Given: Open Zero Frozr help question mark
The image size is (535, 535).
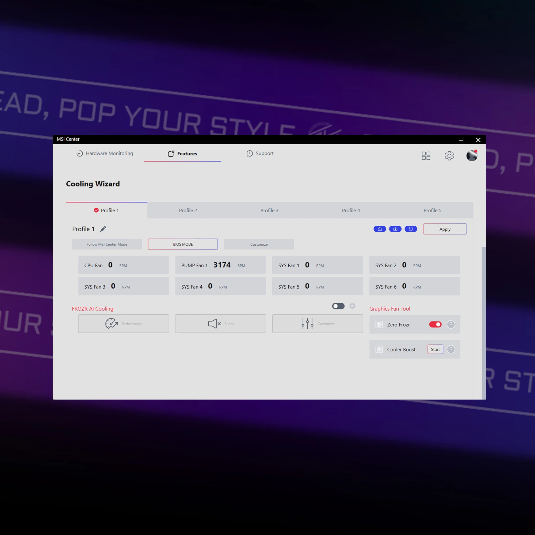Looking at the screenshot, I should click(451, 324).
